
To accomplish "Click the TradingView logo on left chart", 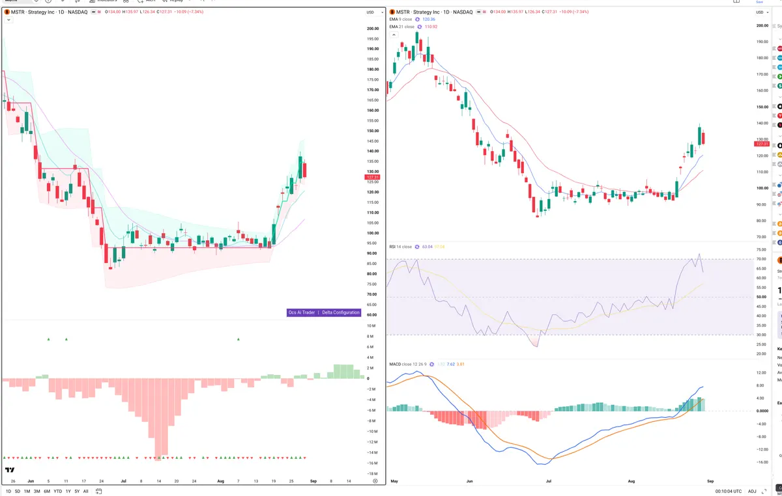I will tap(10, 470).
